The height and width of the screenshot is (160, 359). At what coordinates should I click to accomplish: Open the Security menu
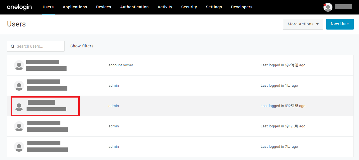[189, 7]
